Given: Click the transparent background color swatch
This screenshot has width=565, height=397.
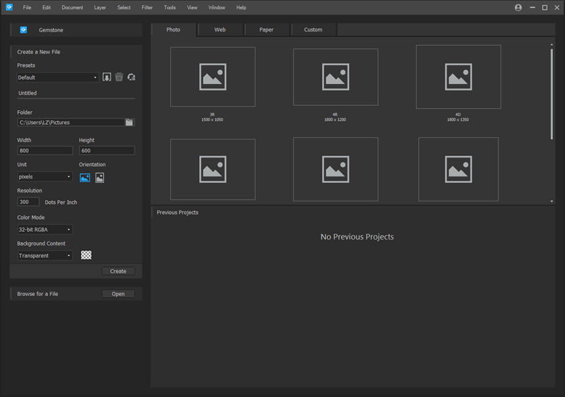Looking at the screenshot, I should (86, 255).
